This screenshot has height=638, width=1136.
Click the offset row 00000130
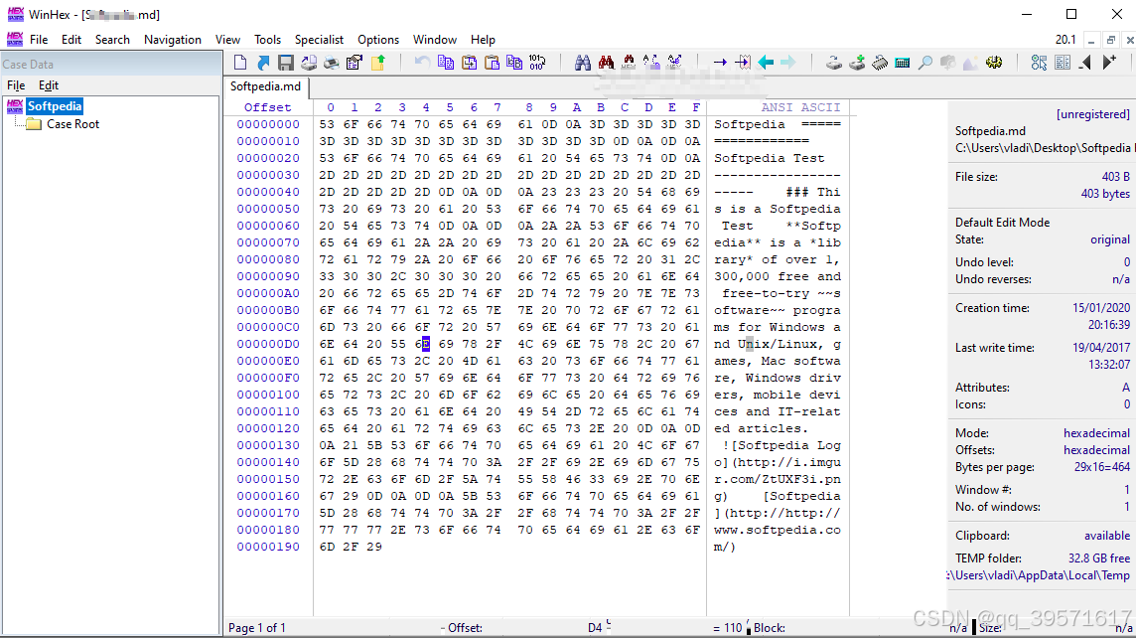267,445
